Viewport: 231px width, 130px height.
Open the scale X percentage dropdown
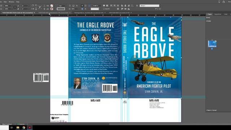(x=12, y=6)
